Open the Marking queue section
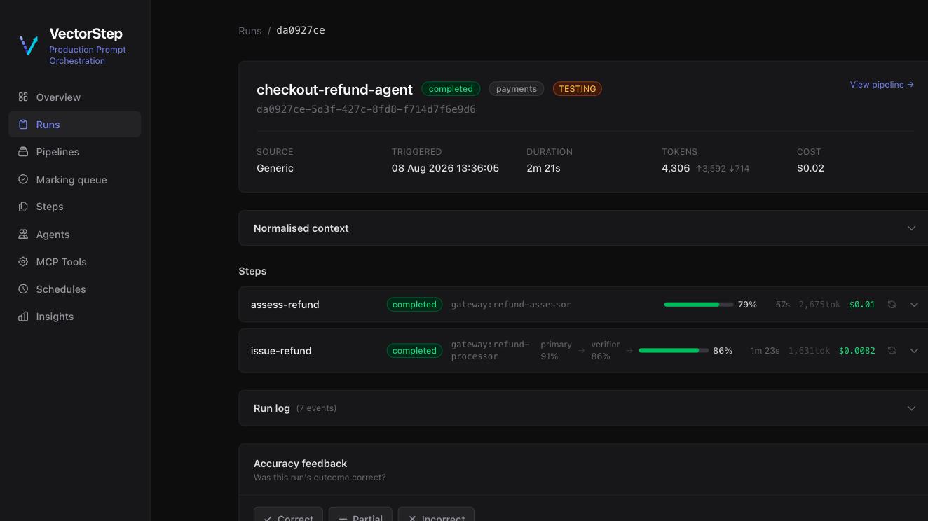 click(75, 179)
